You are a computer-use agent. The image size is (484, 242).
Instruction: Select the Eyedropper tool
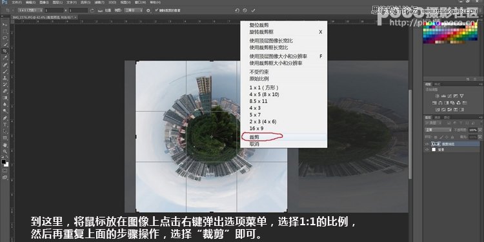(x=5, y=58)
